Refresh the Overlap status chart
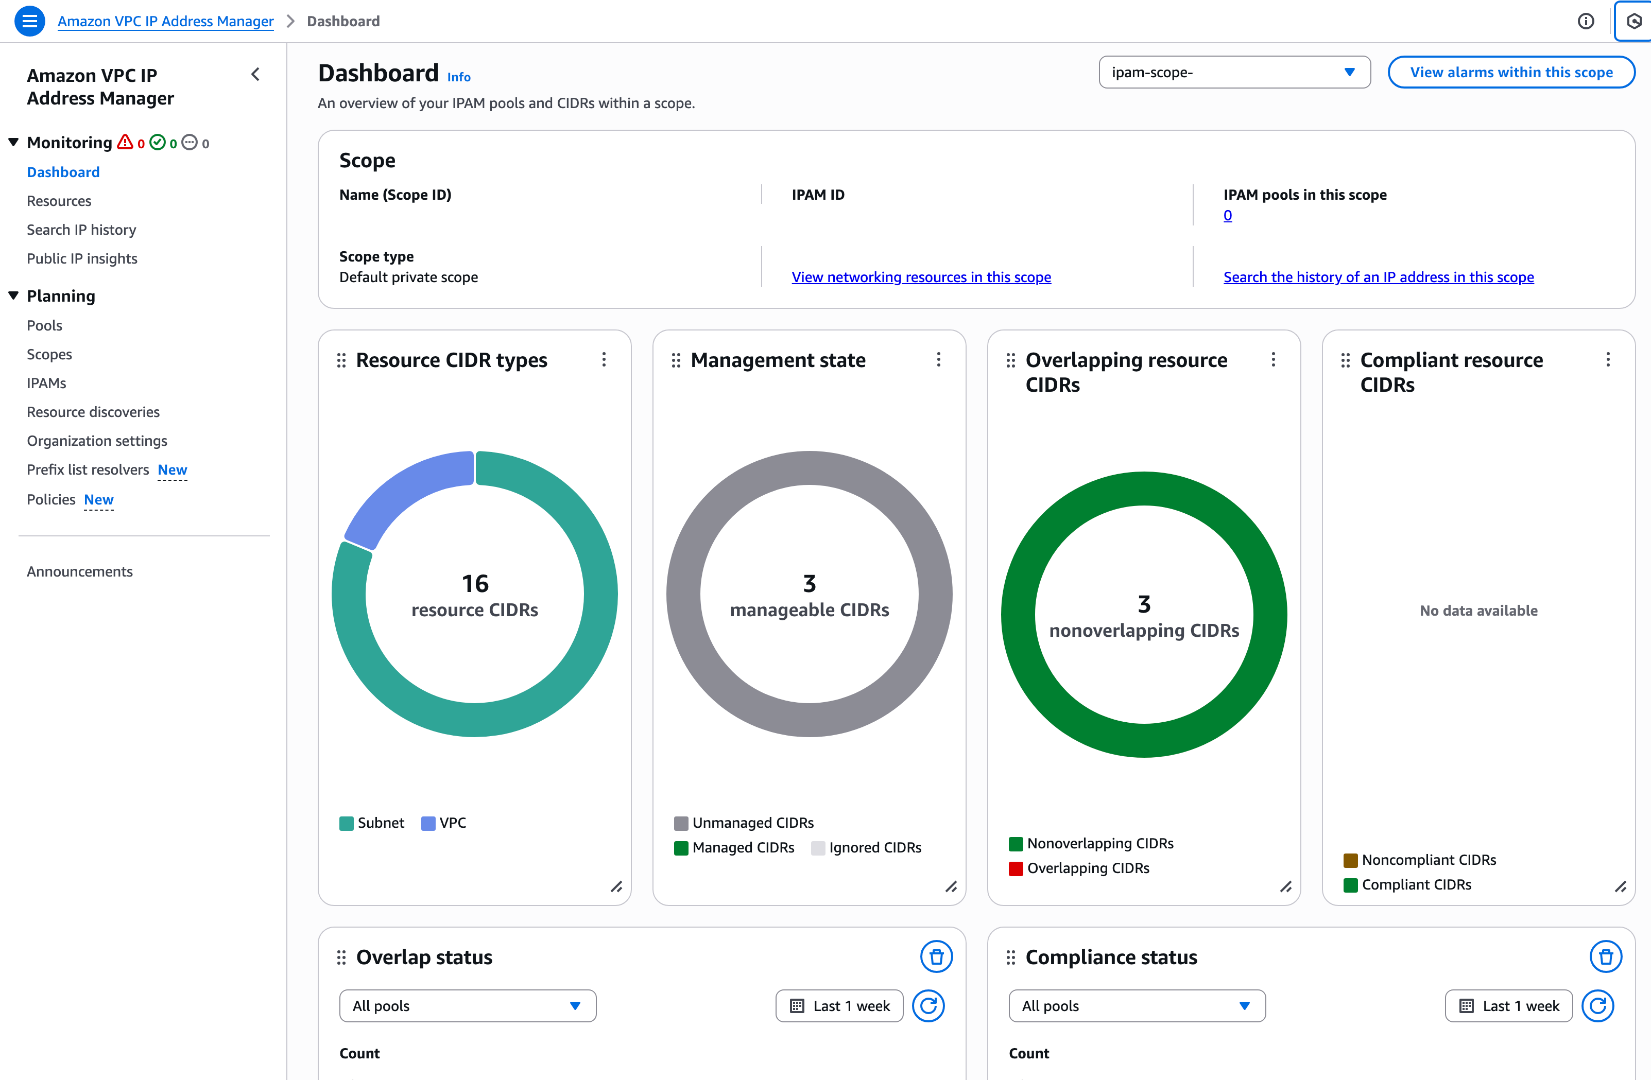The height and width of the screenshot is (1080, 1651). (x=928, y=1006)
